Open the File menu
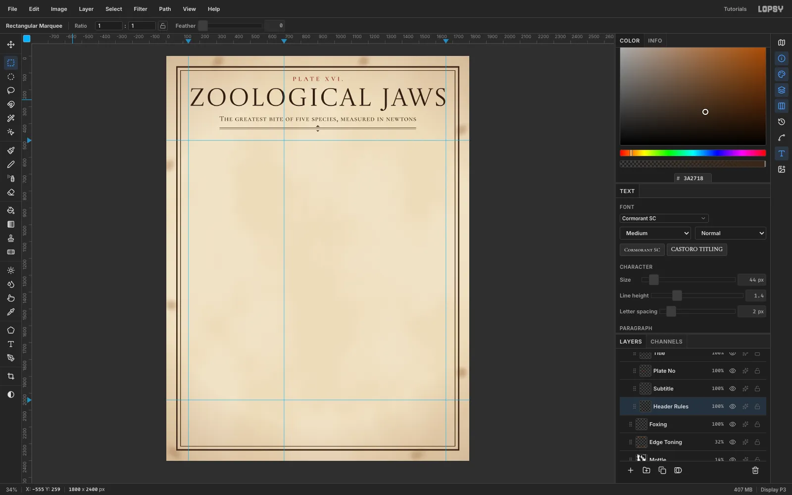The width and height of the screenshot is (792, 495). pos(12,9)
